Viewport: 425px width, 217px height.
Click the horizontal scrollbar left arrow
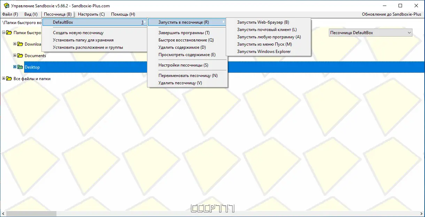3,214
